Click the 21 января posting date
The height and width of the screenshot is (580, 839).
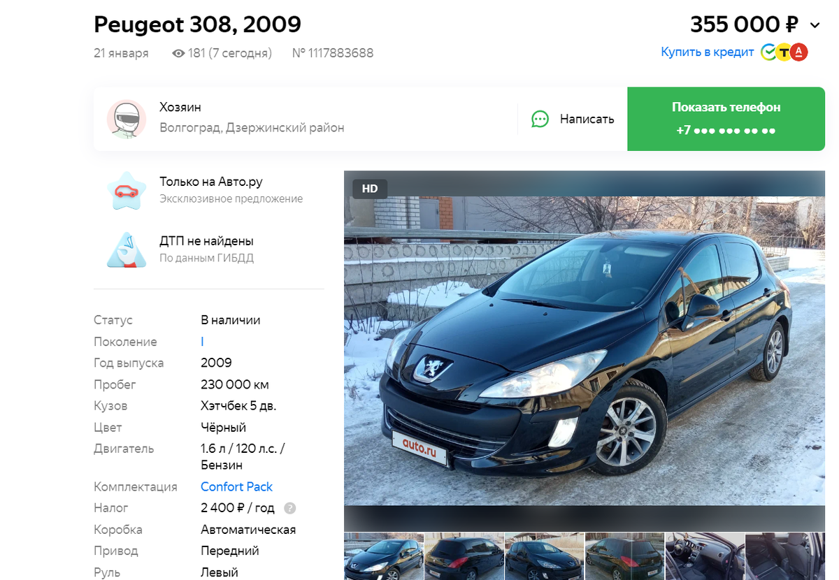(121, 53)
